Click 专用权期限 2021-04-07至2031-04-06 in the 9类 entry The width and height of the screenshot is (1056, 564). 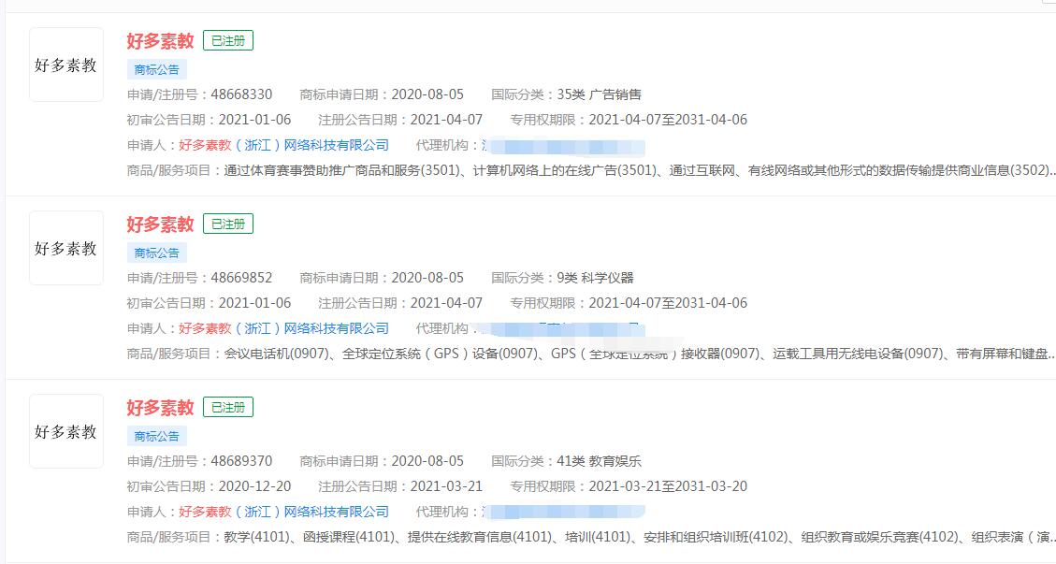pyautogui.click(x=668, y=302)
